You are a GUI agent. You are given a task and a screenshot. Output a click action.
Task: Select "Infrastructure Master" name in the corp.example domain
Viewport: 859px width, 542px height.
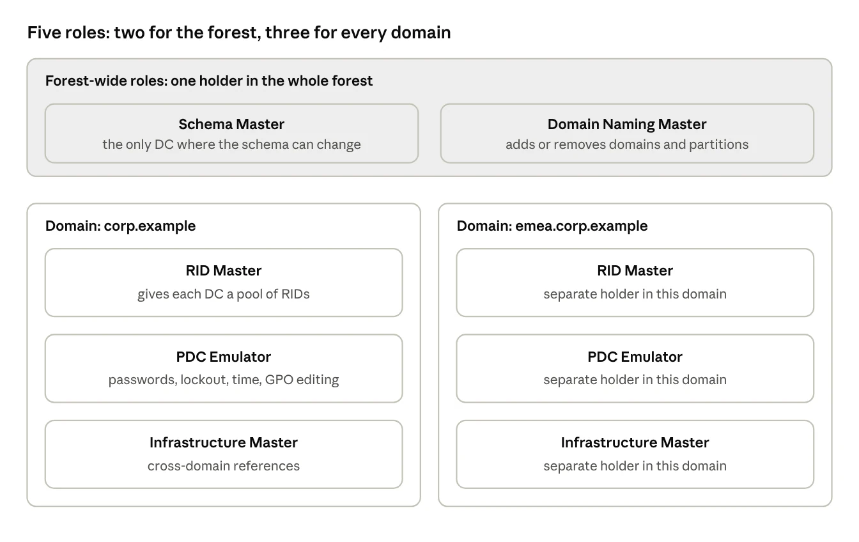[x=224, y=442]
